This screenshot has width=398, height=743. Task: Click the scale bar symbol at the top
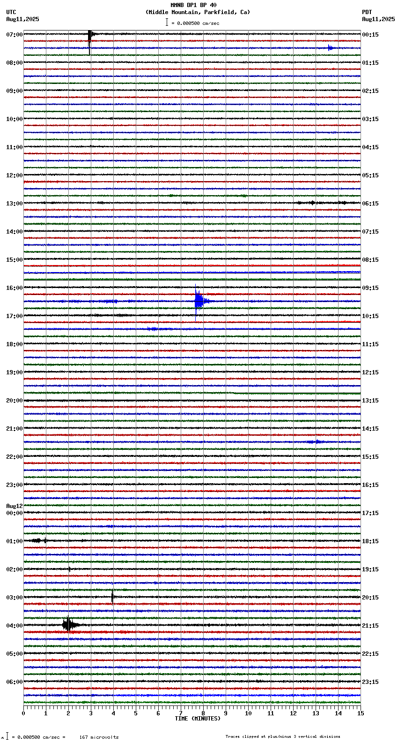point(167,22)
